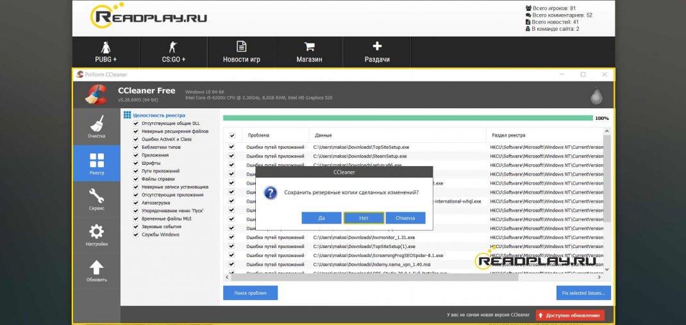Image resolution: width=686 pixels, height=325 pixels.
Task: Click the blue question mark dialog icon
Action: [271, 192]
